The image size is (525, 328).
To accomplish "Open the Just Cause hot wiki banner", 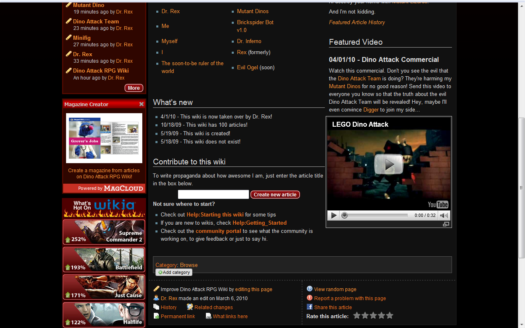I will (x=104, y=287).
